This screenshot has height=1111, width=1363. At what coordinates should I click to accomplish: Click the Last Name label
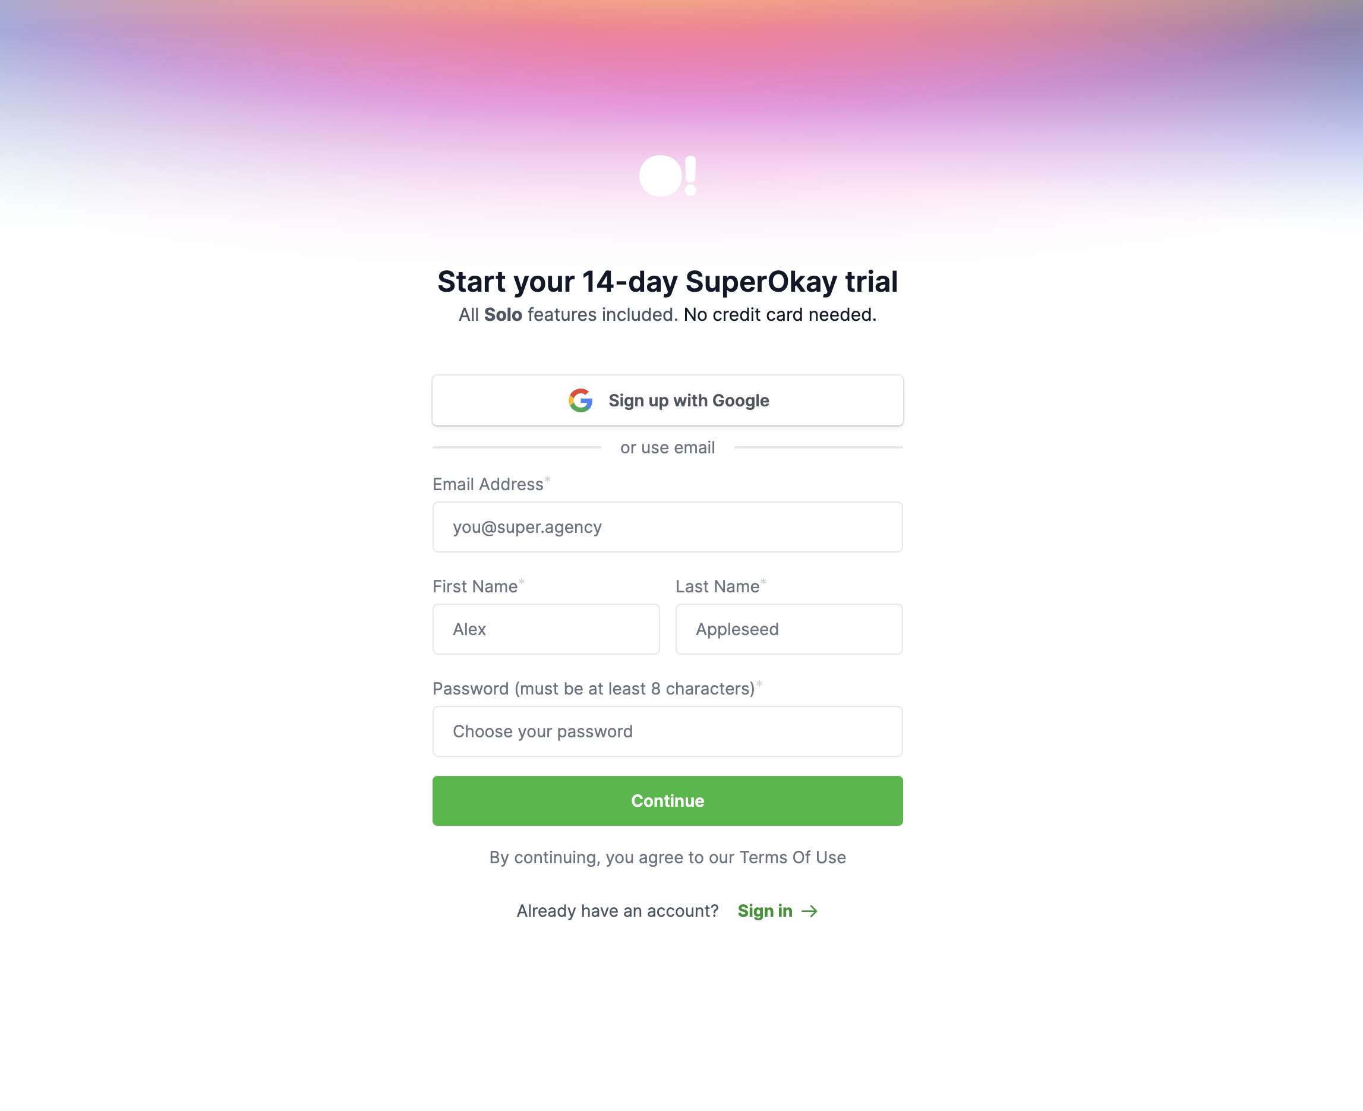coord(717,587)
